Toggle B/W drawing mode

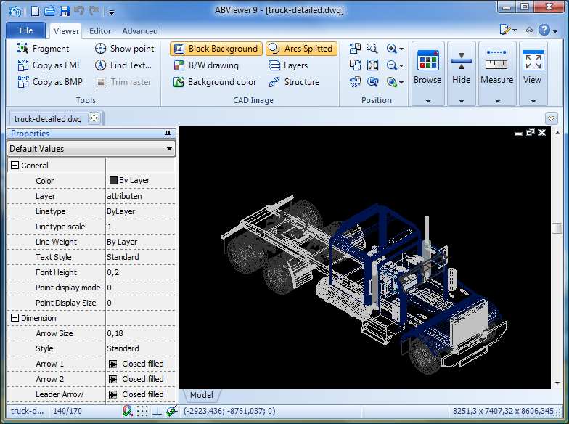tap(205, 65)
